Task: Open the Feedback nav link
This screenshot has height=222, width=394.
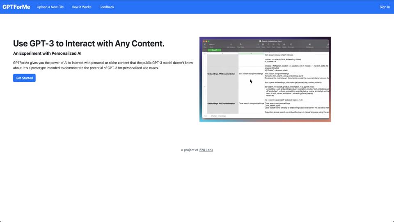Action: coord(107,7)
